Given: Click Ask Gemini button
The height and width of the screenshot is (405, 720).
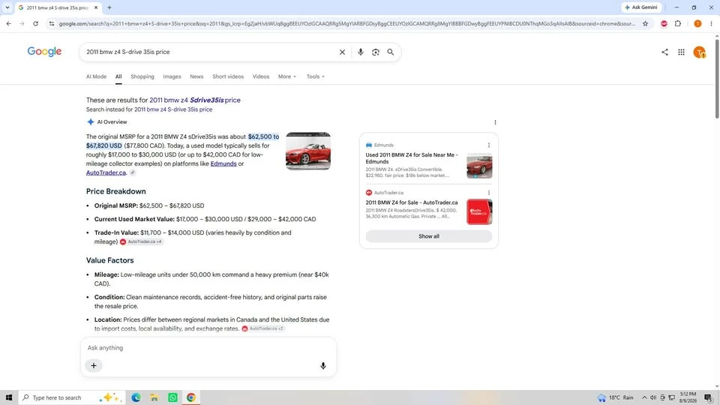Looking at the screenshot, I should pos(641,7).
